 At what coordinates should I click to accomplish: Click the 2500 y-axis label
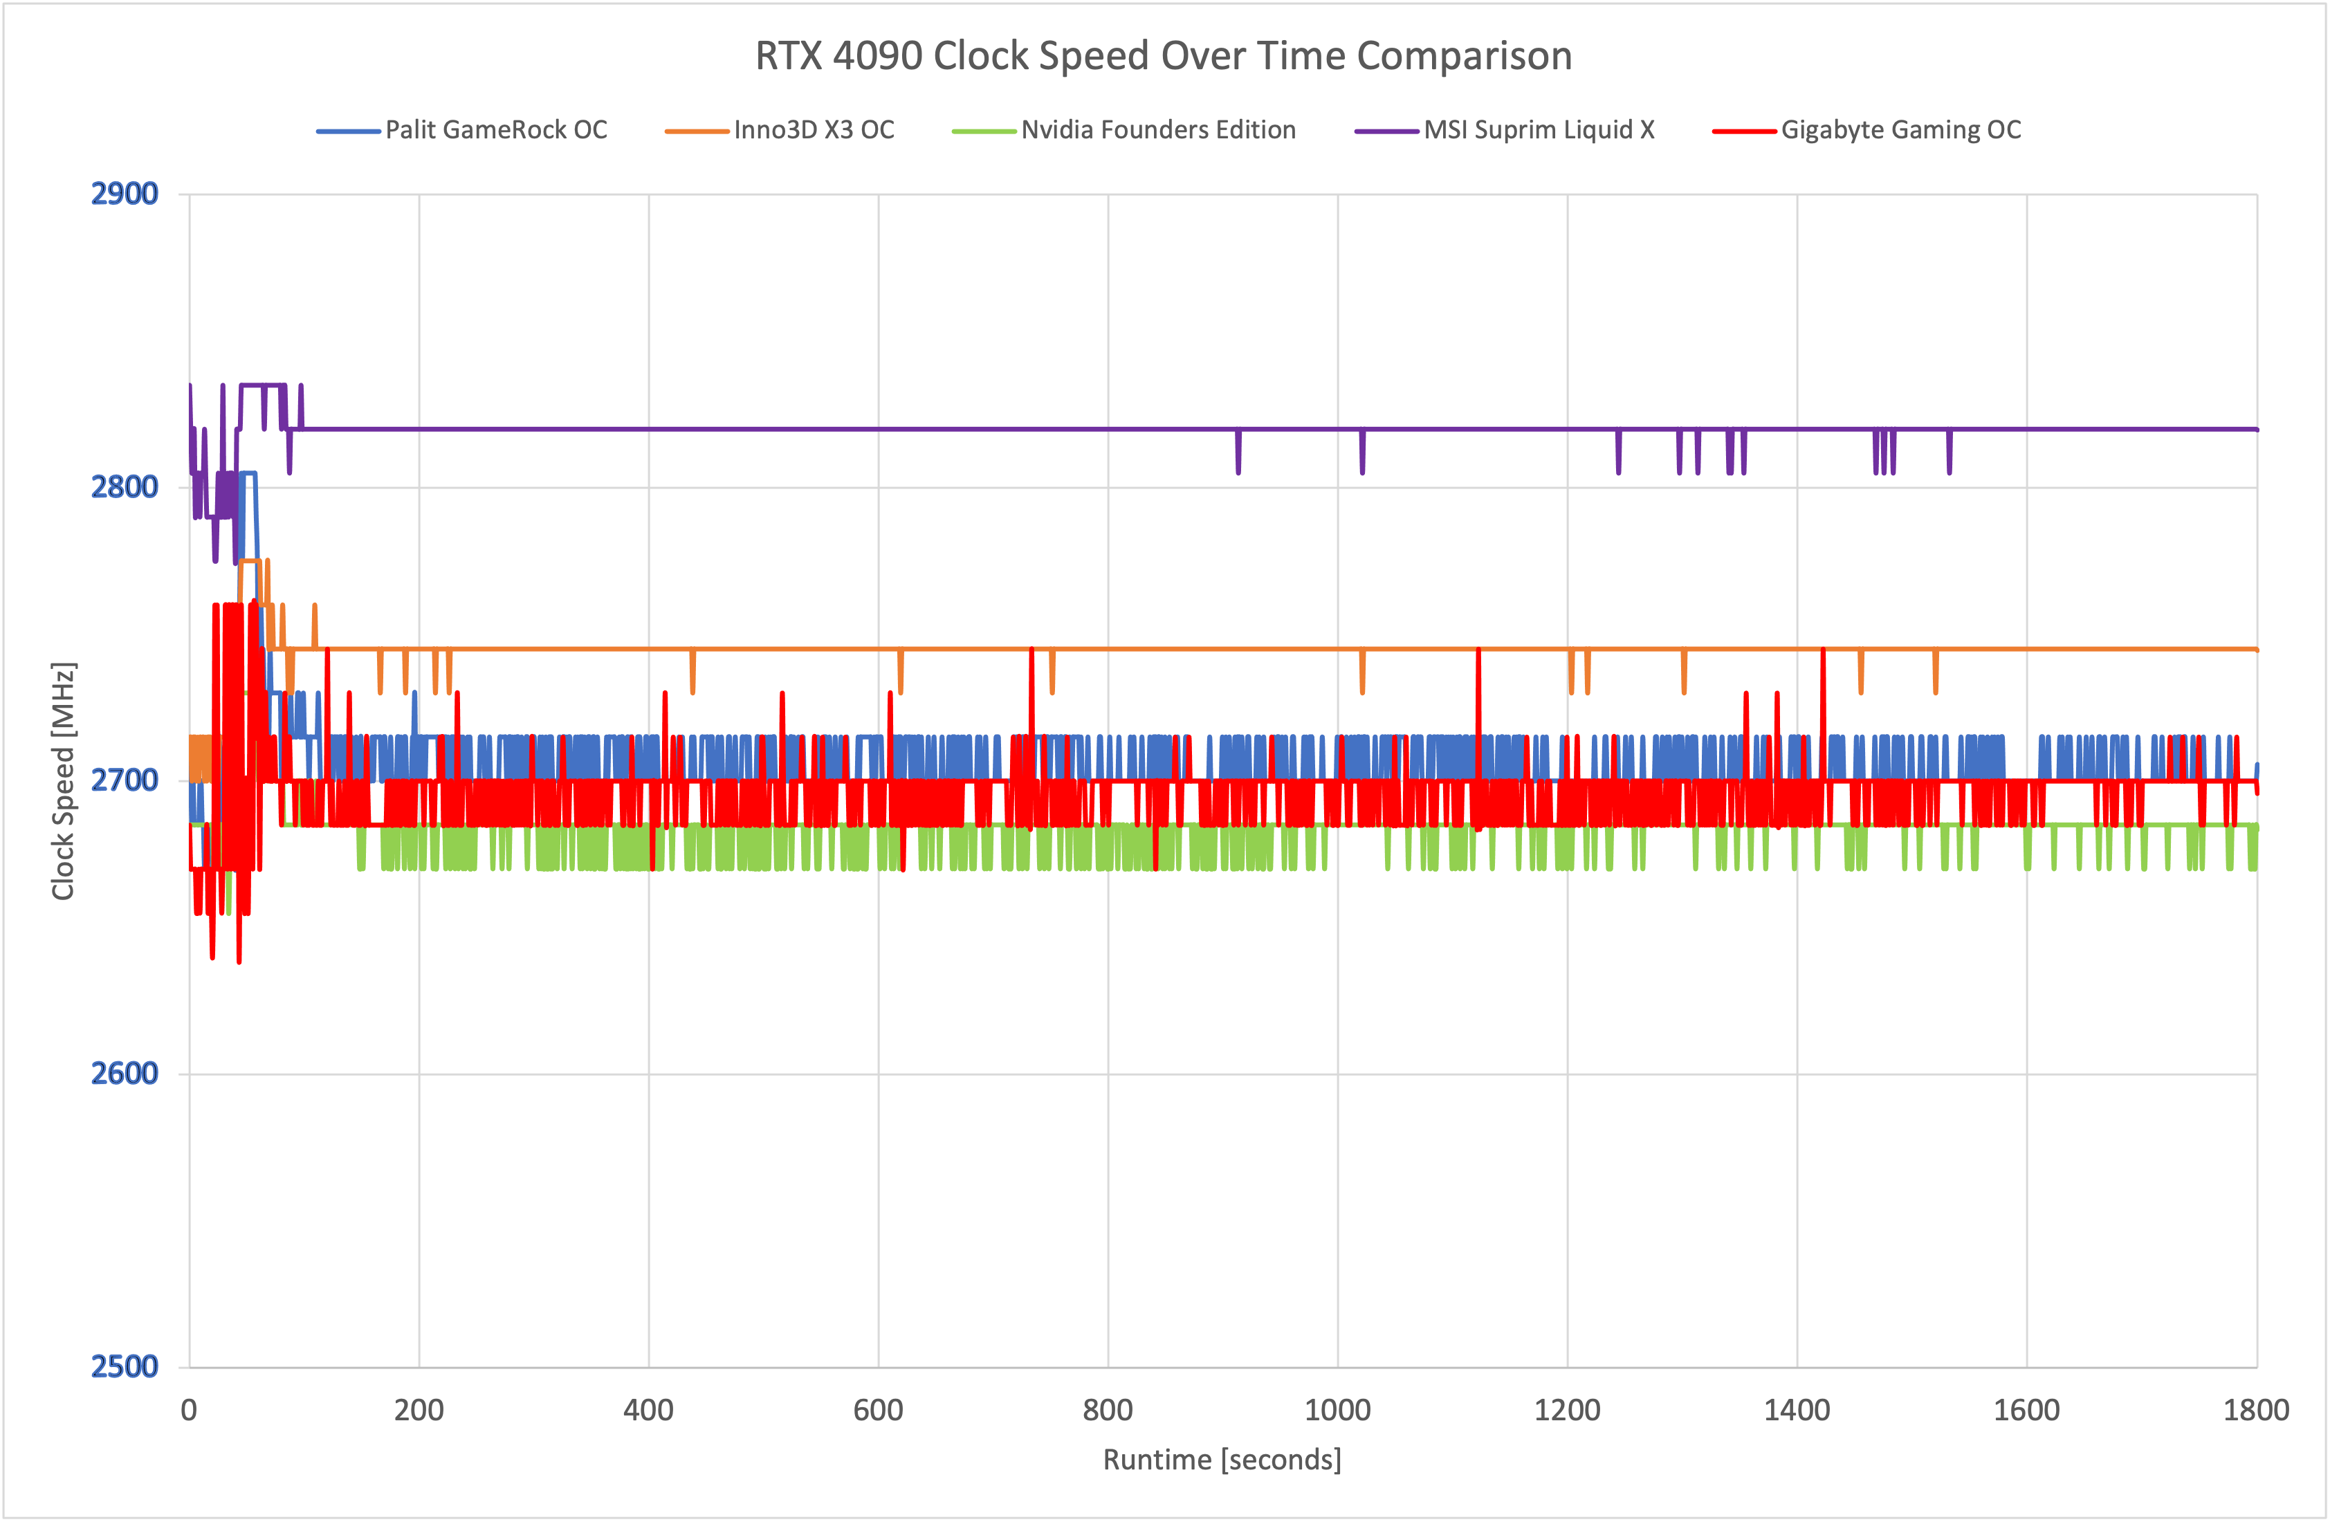[125, 1366]
